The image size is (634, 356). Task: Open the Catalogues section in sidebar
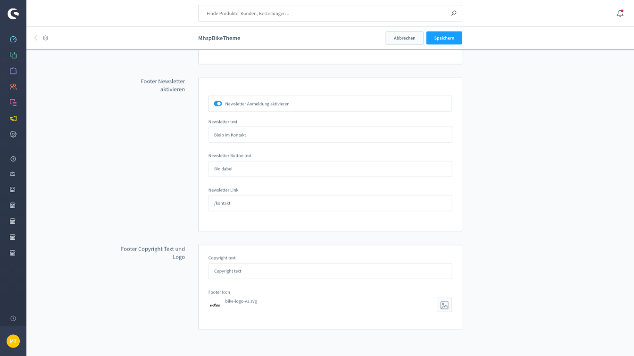click(x=13, y=55)
